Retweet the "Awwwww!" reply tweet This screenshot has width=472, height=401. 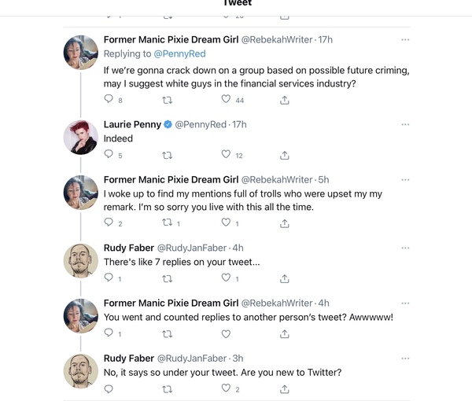167,334
